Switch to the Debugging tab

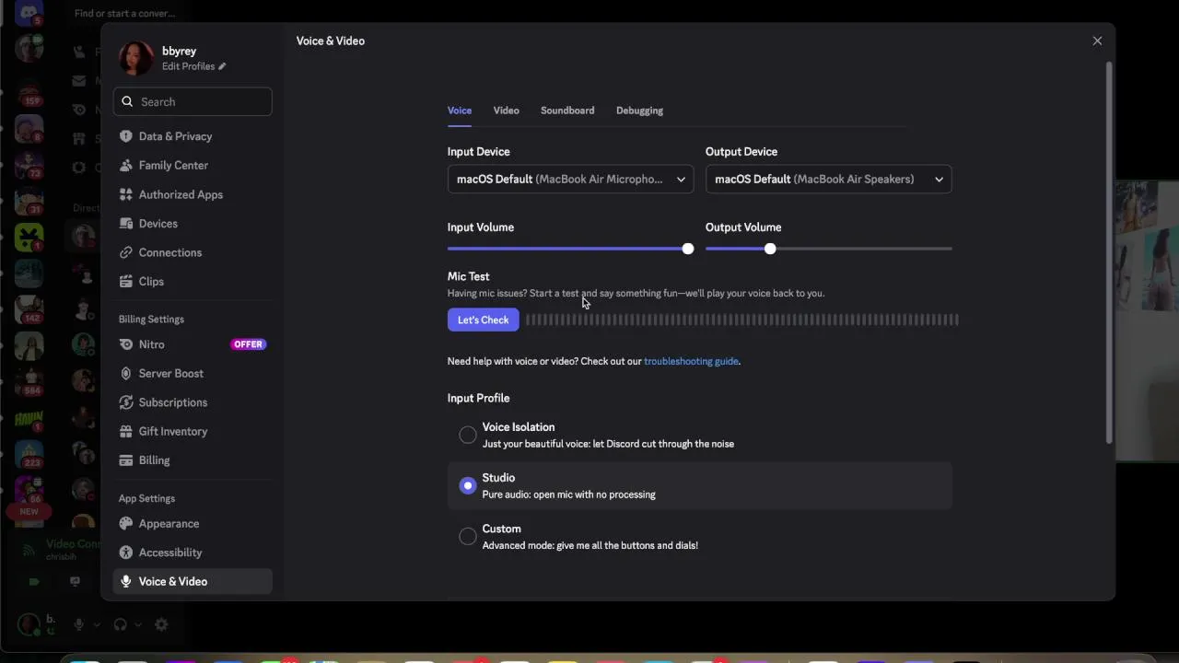pos(639,110)
